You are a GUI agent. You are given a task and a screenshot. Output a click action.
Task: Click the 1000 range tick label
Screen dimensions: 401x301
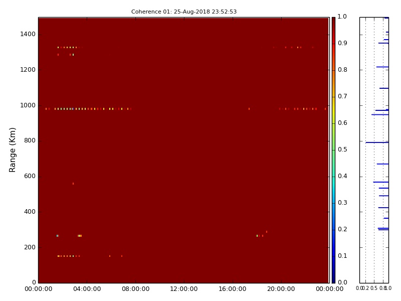(28, 105)
